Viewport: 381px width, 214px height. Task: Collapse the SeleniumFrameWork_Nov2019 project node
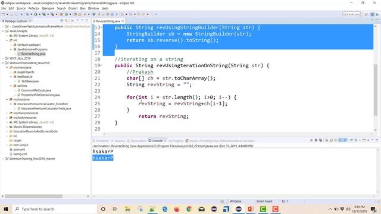coord(3,63)
